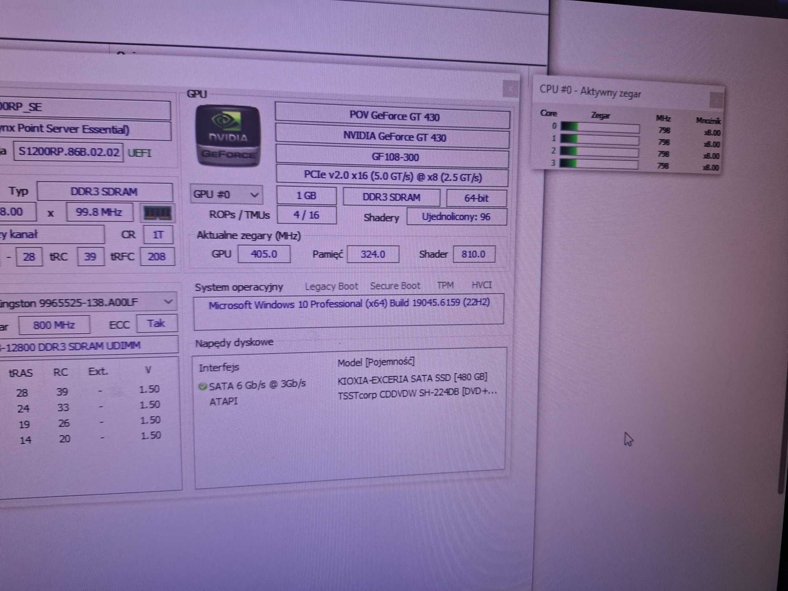Click the Core 0 clock bar
Image resolution: width=788 pixels, height=591 pixels.
[x=600, y=127]
